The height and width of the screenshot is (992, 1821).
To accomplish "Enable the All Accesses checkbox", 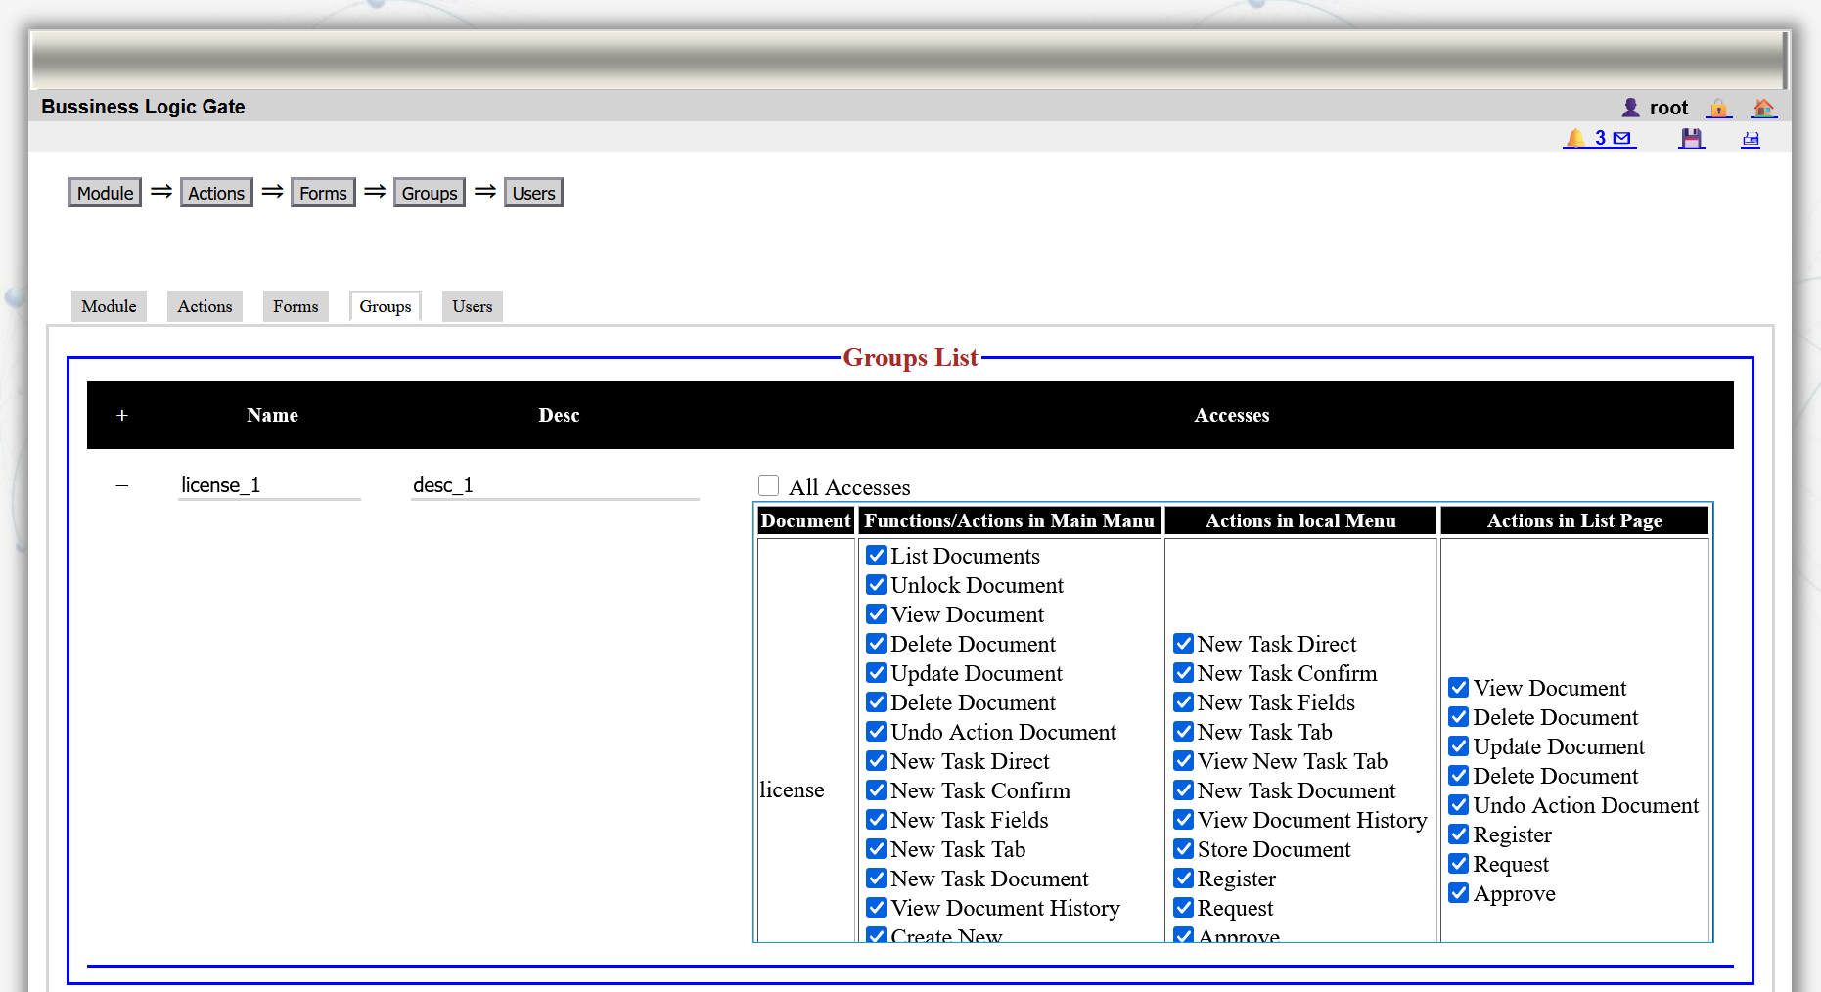I will point(769,486).
